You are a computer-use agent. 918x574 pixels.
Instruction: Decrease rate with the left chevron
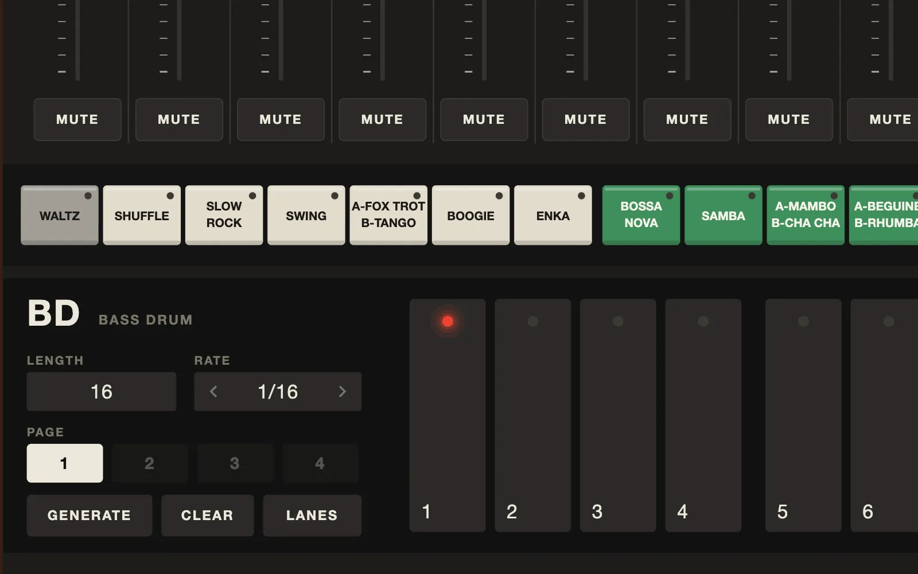pyautogui.click(x=213, y=392)
